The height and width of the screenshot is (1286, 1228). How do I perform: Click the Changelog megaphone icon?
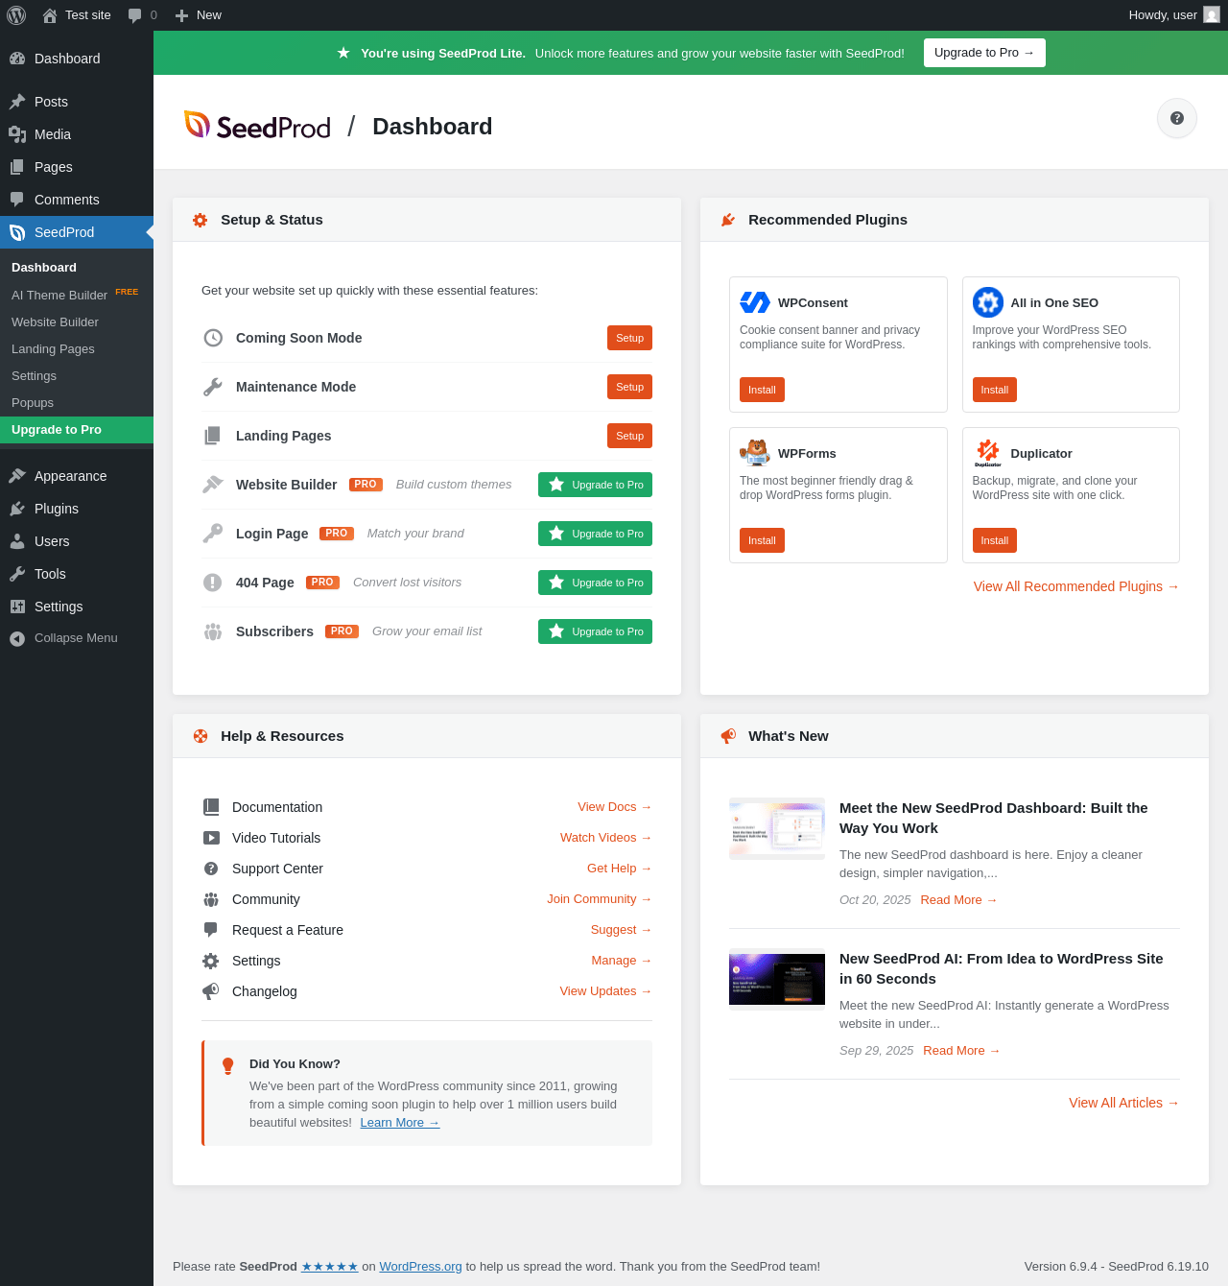point(211,991)
